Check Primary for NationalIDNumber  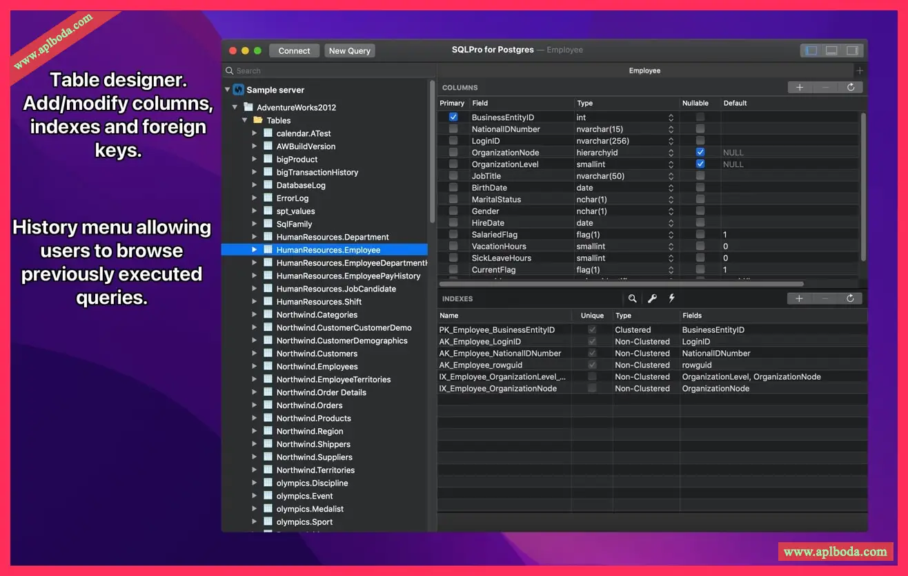coord(453,129)
